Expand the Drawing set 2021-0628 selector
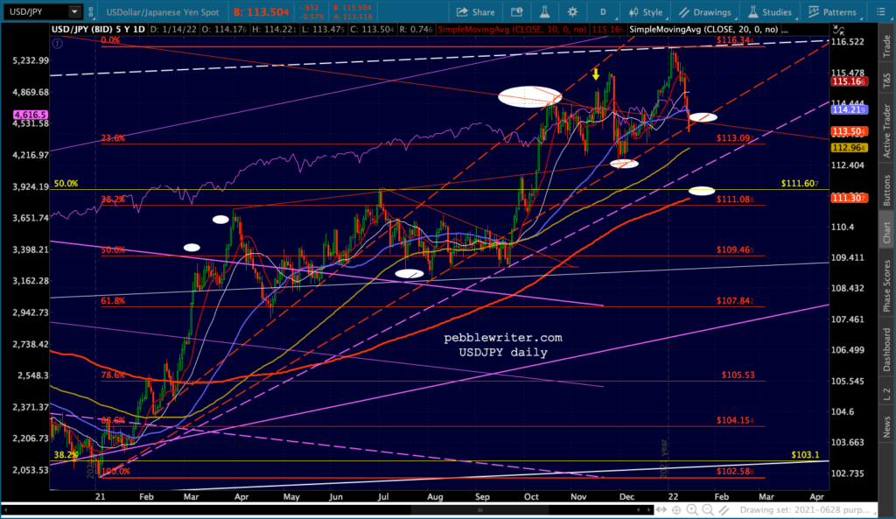This screenshot has height=519, width=896. pyautogui.click(x=806, y=510)
